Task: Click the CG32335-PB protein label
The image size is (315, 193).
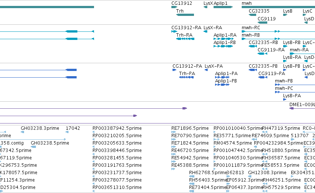Action: click(263, 66)
